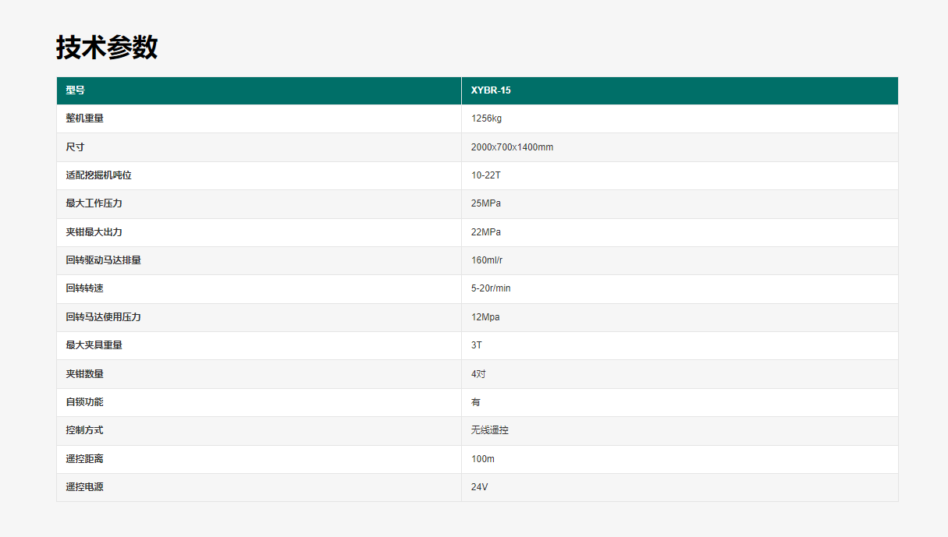Select the 12Mpa value

pos(486,317)
